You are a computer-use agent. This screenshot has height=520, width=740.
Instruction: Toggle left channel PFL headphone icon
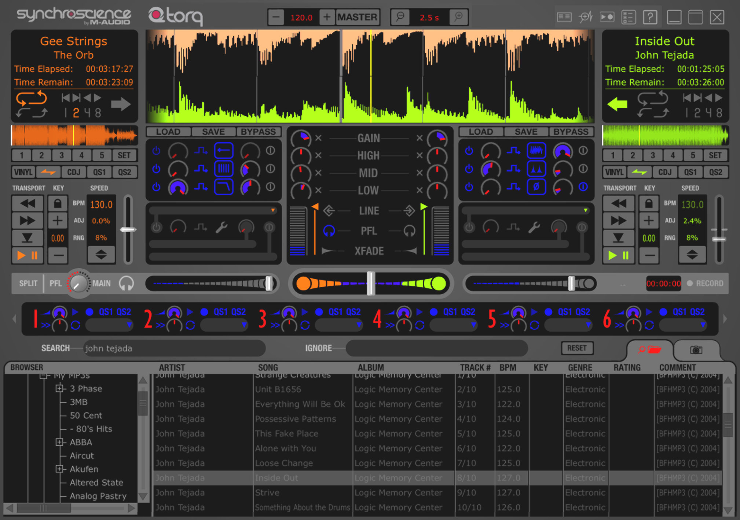click(x=329, y=231)
